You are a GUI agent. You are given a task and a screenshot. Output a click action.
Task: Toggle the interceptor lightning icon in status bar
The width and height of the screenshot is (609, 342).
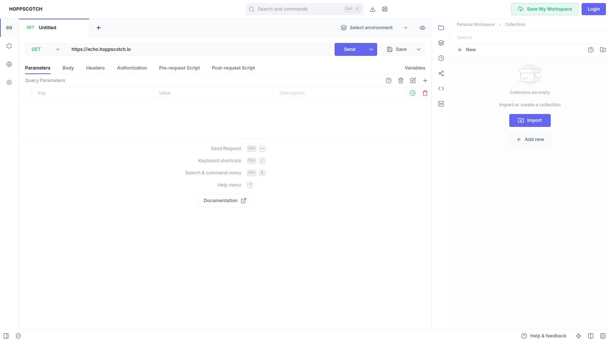(x=578, y=336)
